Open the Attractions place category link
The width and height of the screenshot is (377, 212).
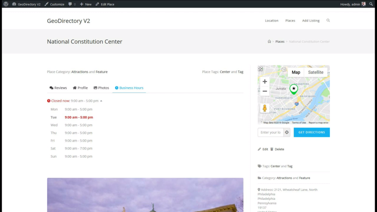80,71
